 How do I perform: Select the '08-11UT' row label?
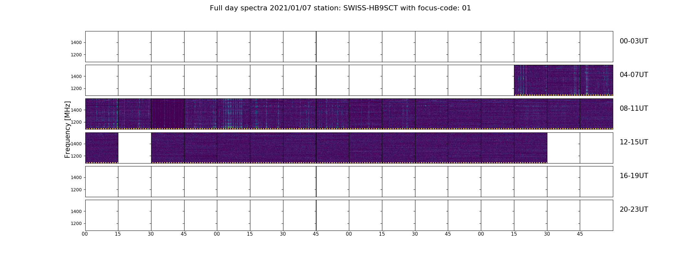[x=634, y=108]
